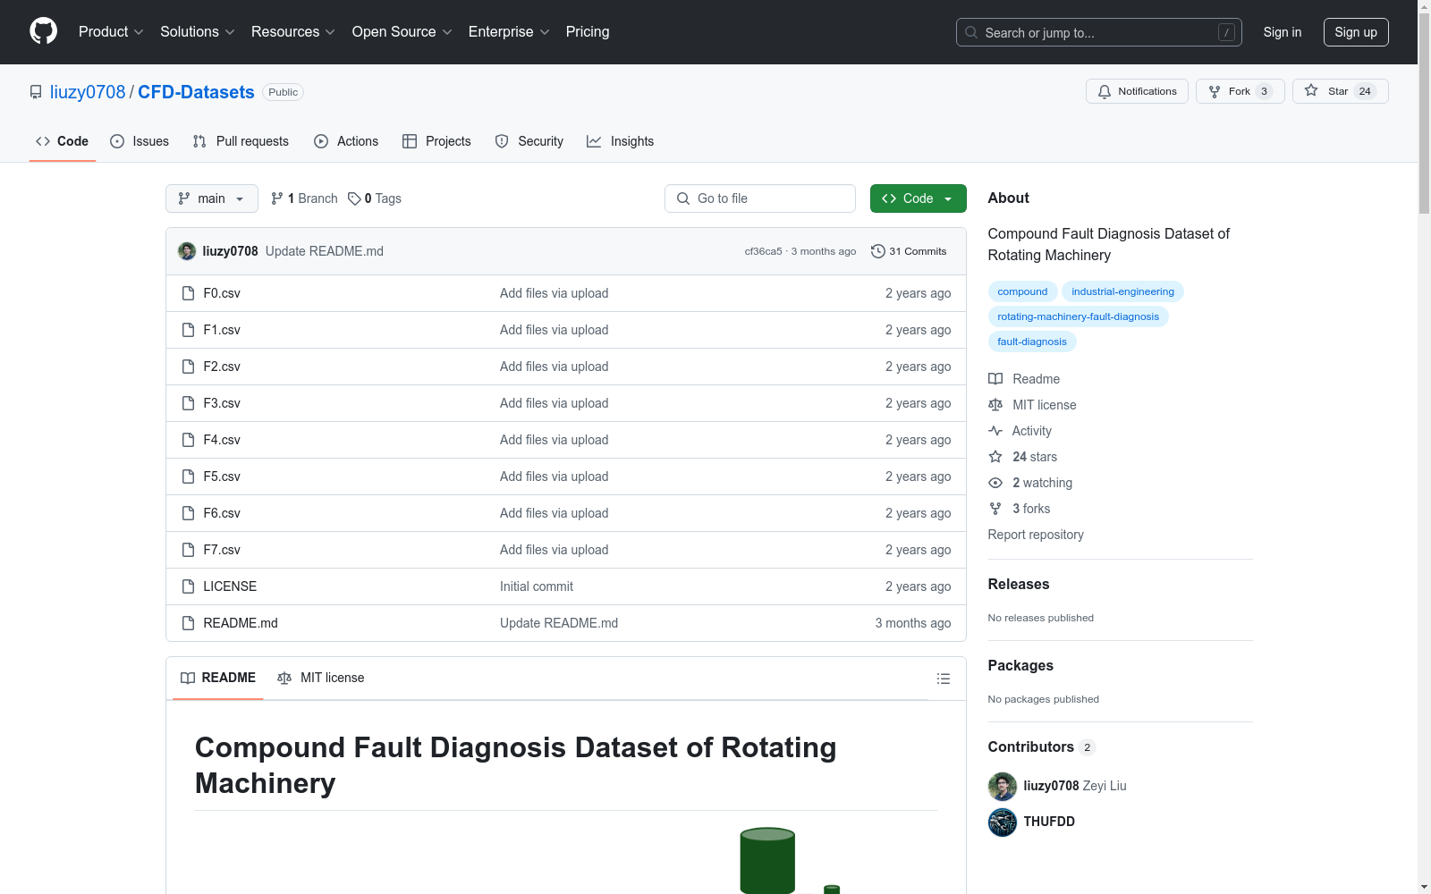Click the fork icon beside 3 forks
The image size is (1431, 894).
(x=995, y=509)
